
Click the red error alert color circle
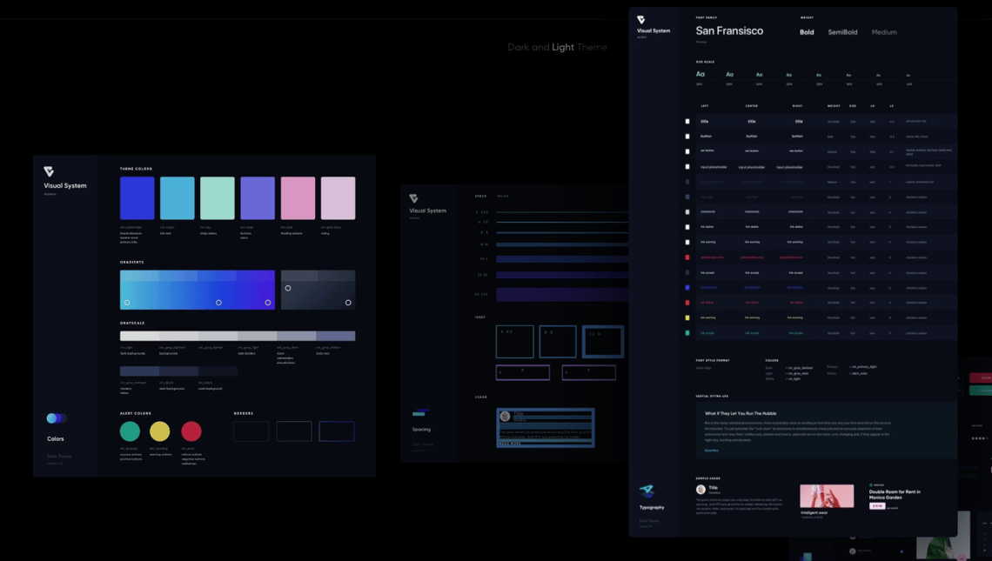[x=191, y=431]
